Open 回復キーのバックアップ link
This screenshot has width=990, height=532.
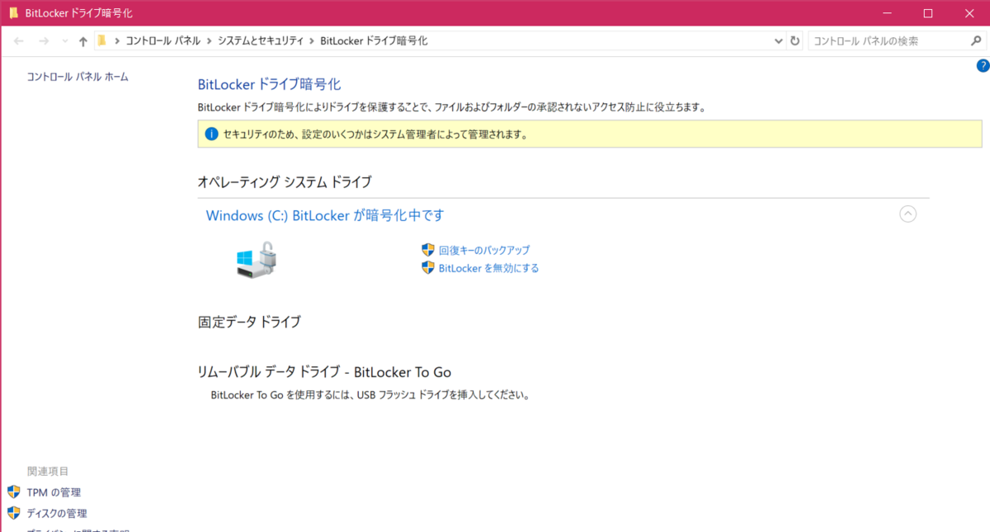coord(484,250)
